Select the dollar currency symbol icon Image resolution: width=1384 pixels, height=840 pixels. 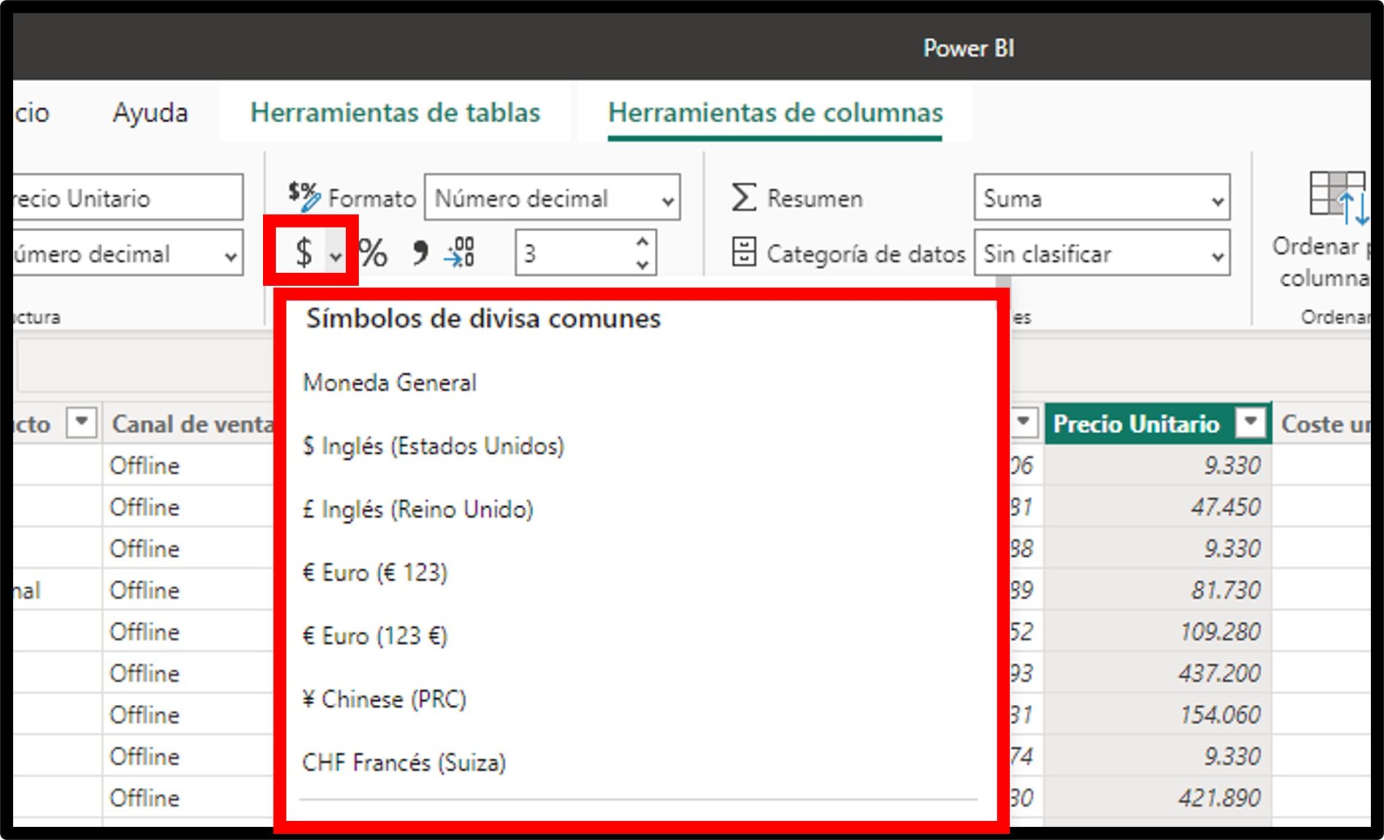pyautogui.click(x=305, y=253)
